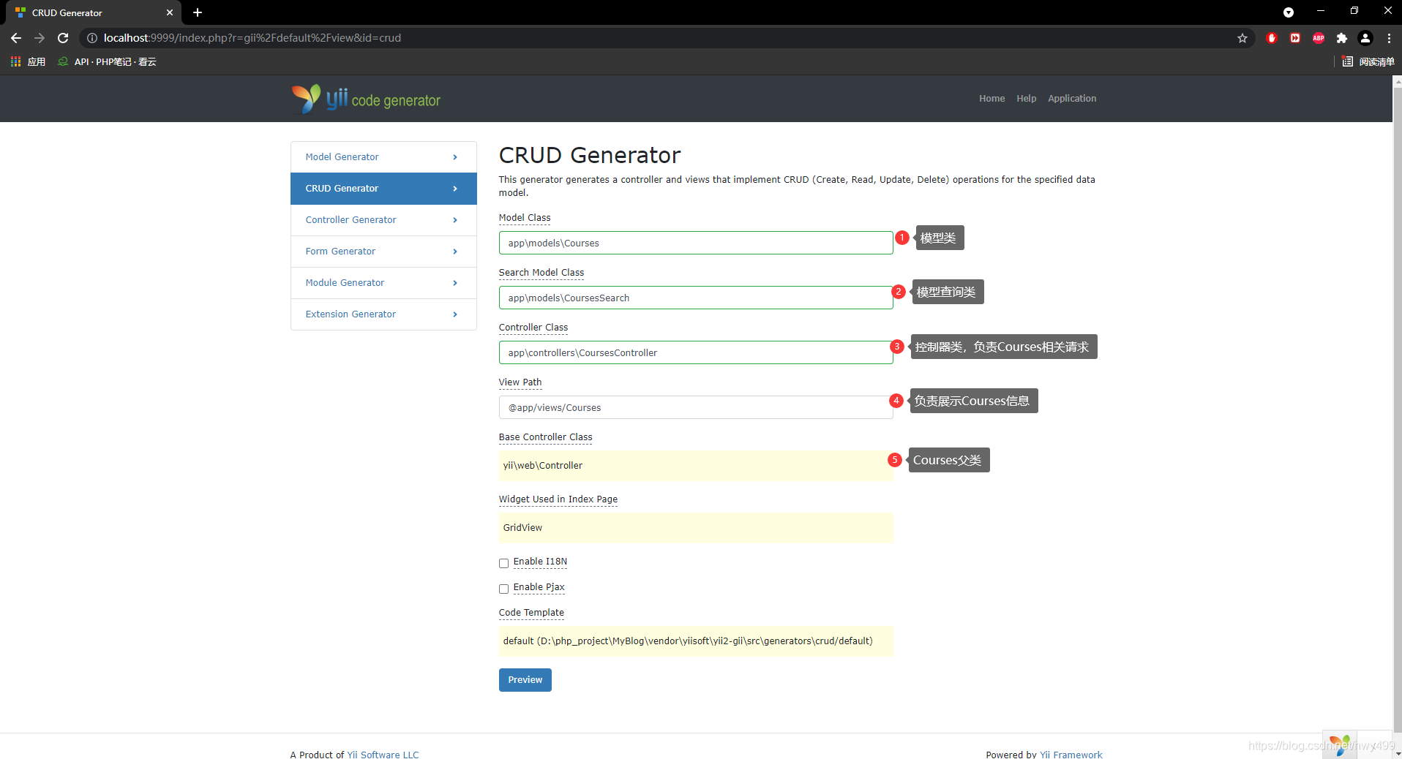Click the Search Model Class input
The image size is (1402, 759).
696,298
